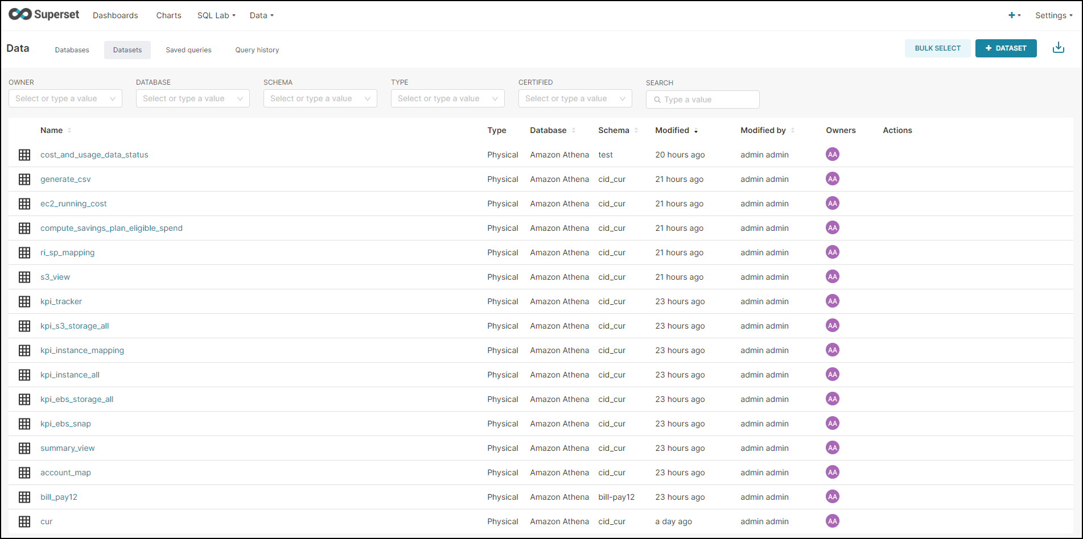Click the AA owner avatar for generate_csv
Image resolution: width=1083 pixels, height=539 pixels.
click(x=833, y=179)
